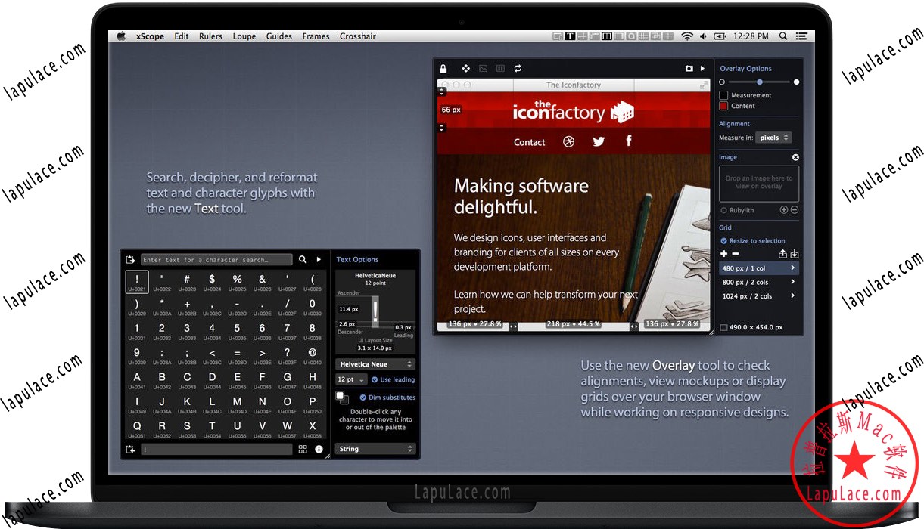
Task: Open the Crosshair menu
Action: [357, 36]
